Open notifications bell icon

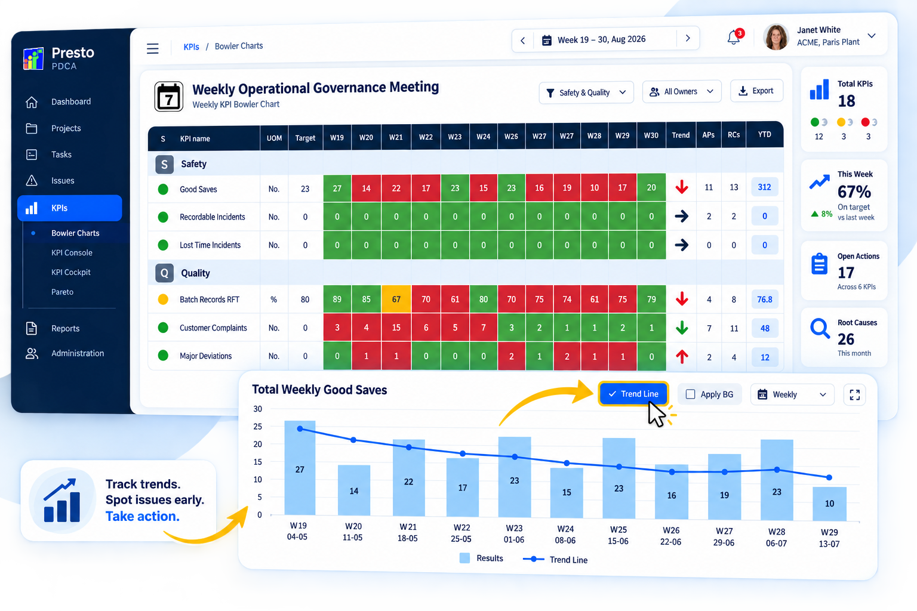click(x=734, y=38)
